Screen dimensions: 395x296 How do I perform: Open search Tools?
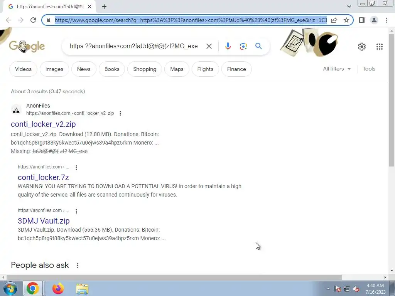369,69
